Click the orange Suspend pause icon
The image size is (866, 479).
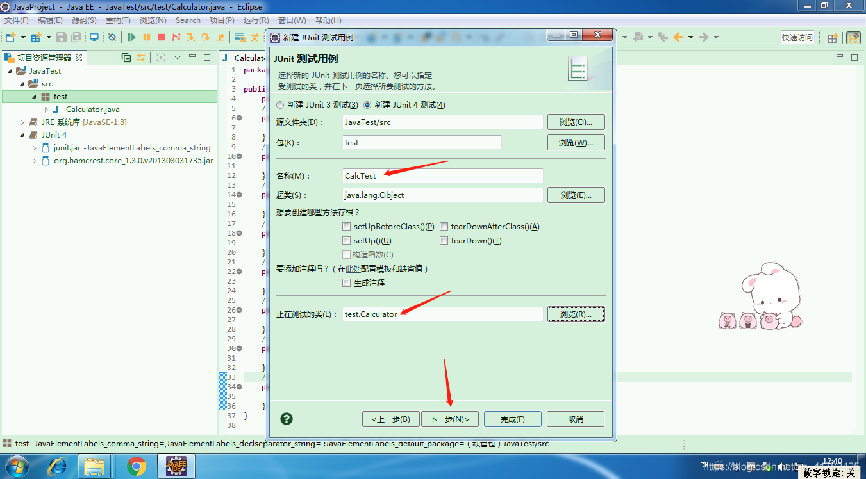[147, 37]
